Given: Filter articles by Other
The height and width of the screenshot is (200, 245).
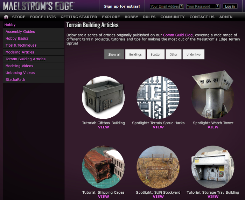Looking at the screenshot, I should coord(174,54).
